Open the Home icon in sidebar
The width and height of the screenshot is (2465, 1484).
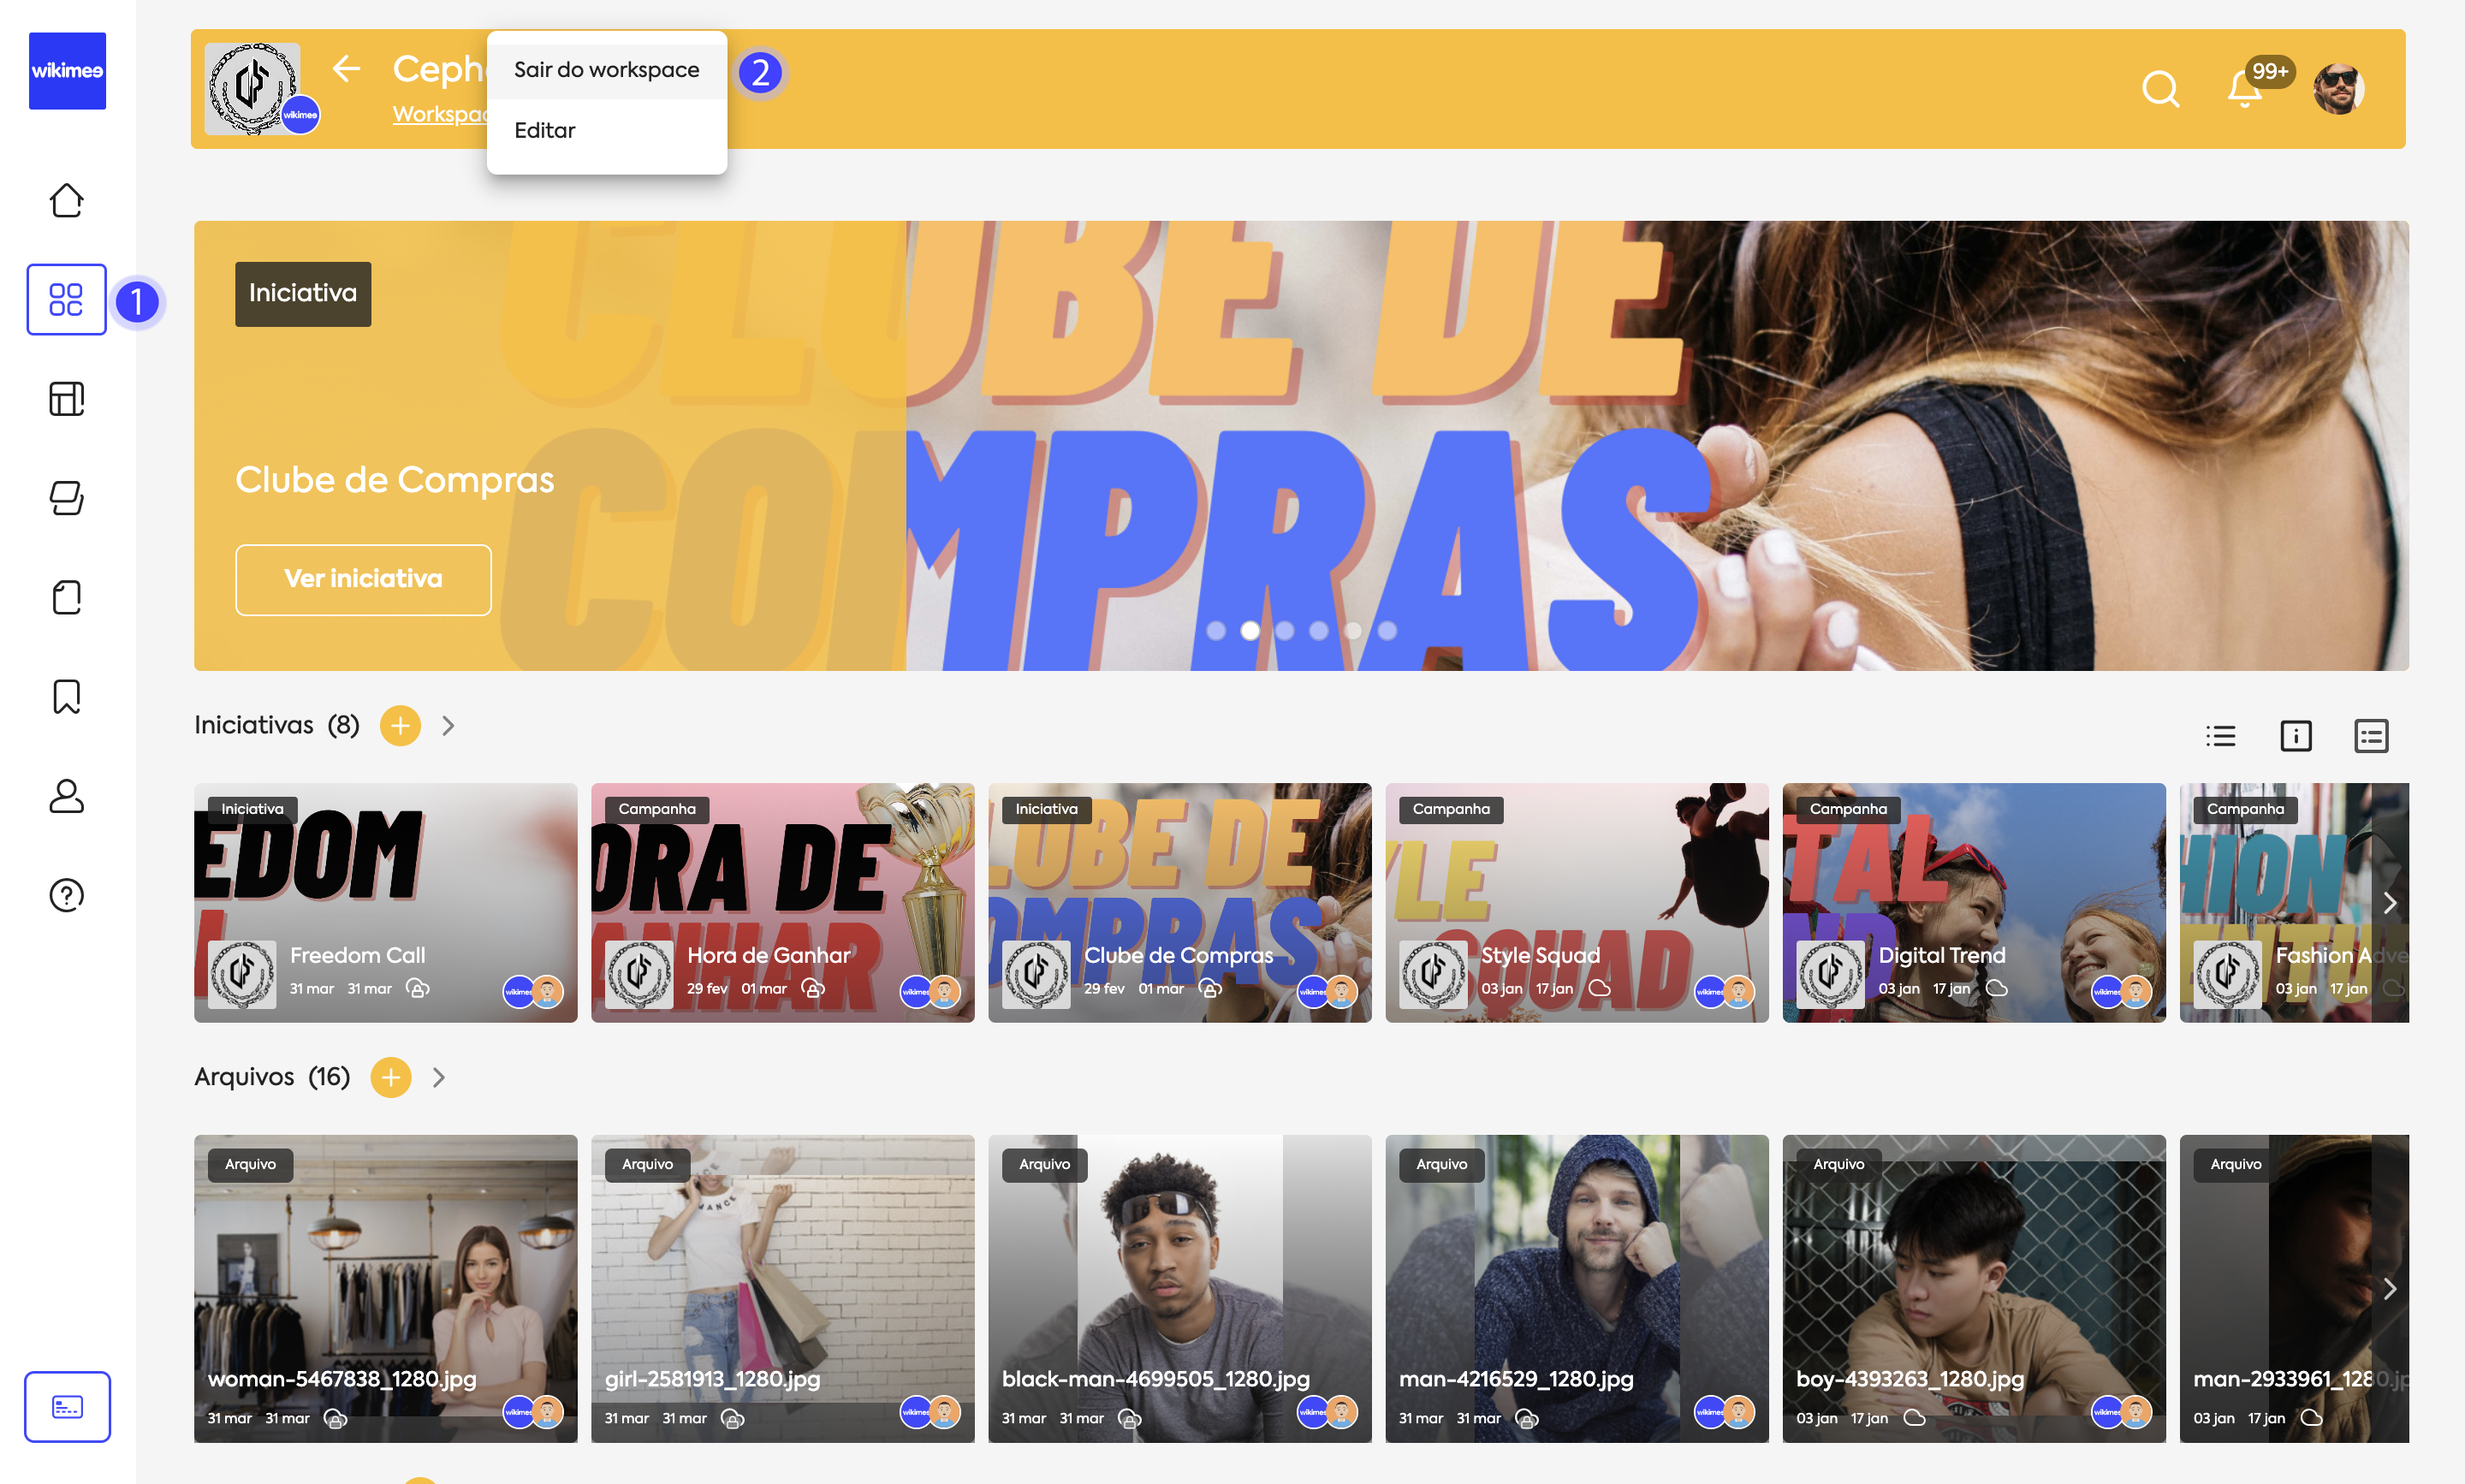(66, 200)
